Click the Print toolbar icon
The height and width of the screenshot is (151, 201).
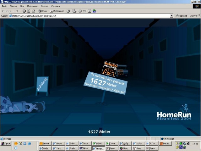click(80, 11)
